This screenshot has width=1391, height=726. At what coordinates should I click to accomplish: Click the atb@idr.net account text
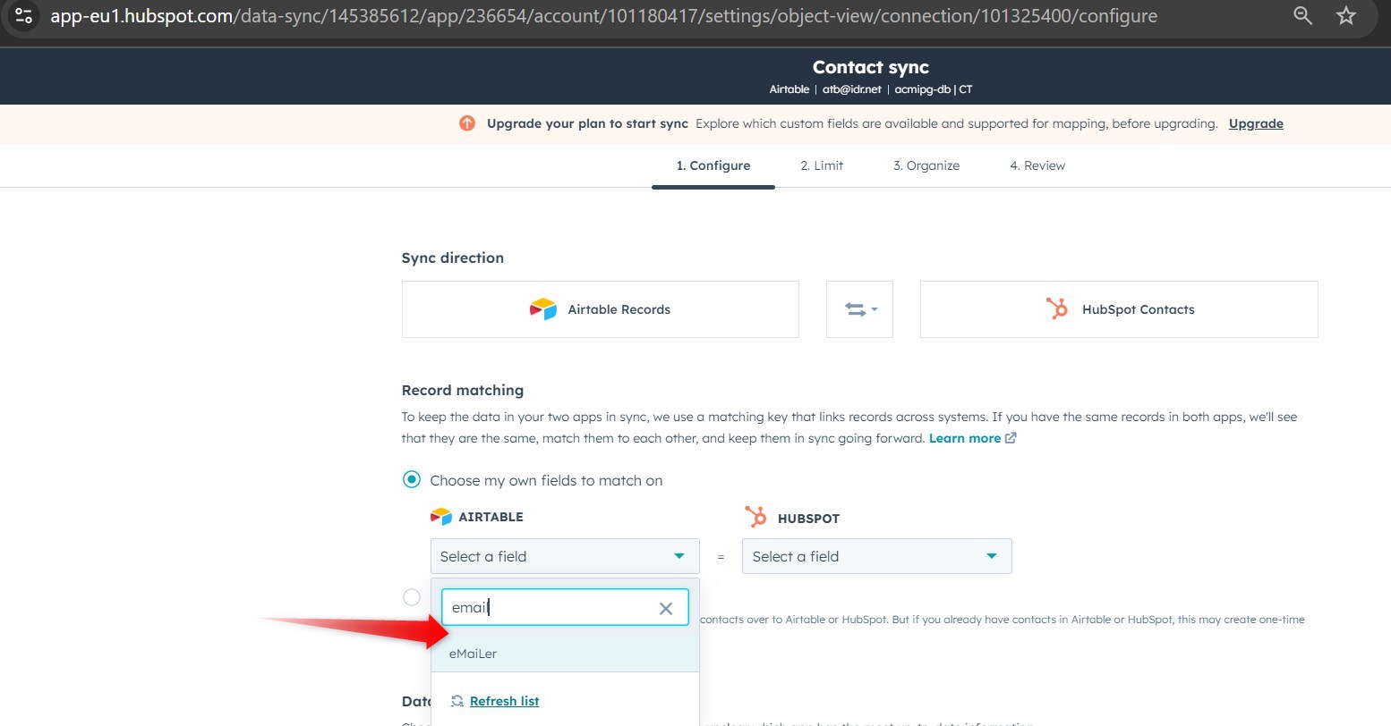[x=852, y=89]
